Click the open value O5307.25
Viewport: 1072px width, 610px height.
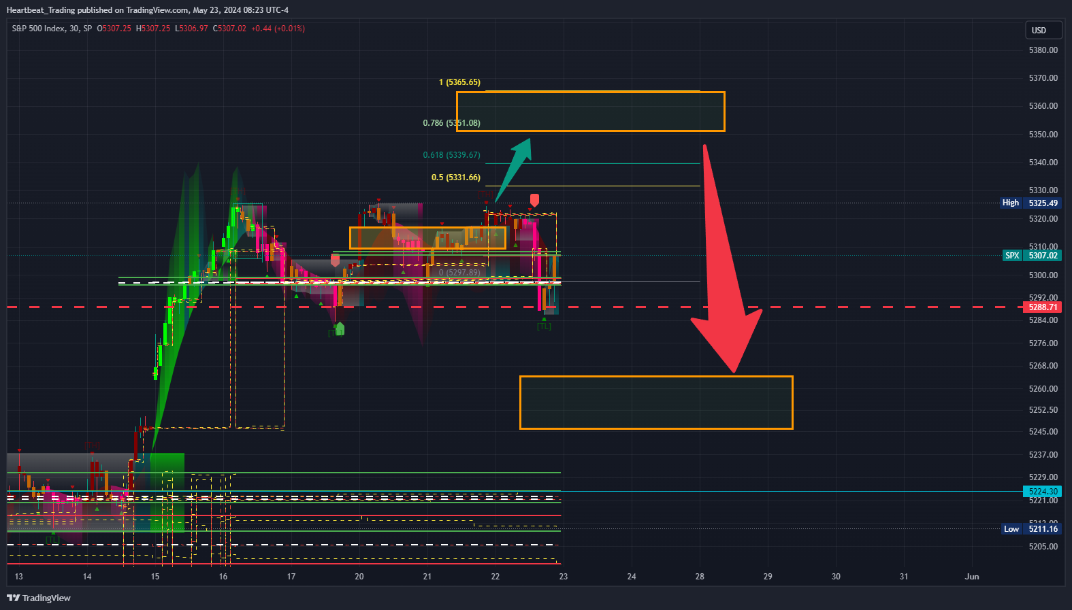[x=114, y=29]
